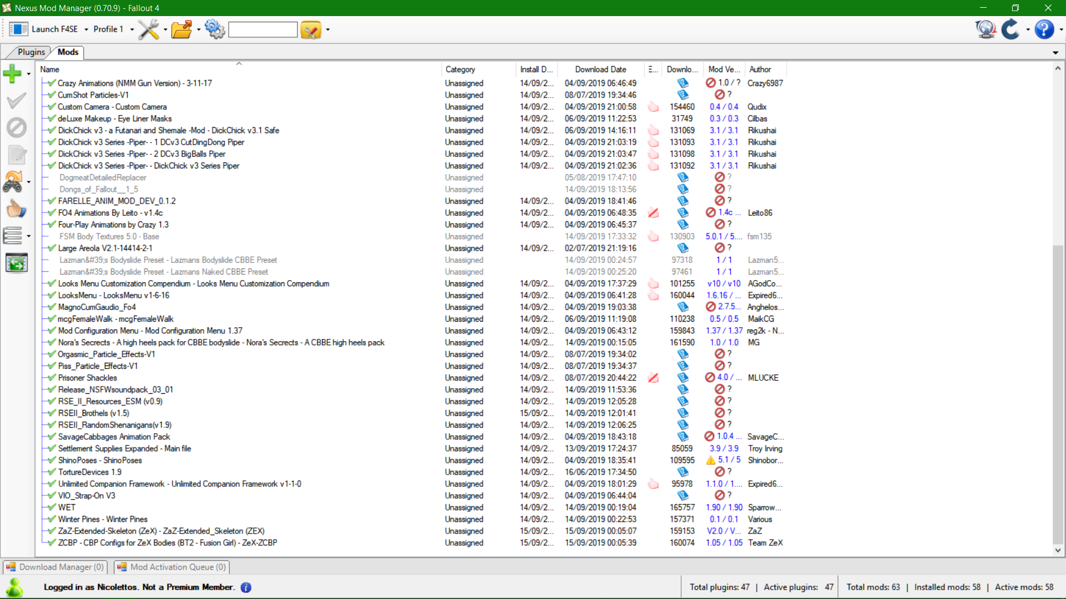Click the green plus Add Mod icon
The image size is (1066, 599).
(12, 73)
